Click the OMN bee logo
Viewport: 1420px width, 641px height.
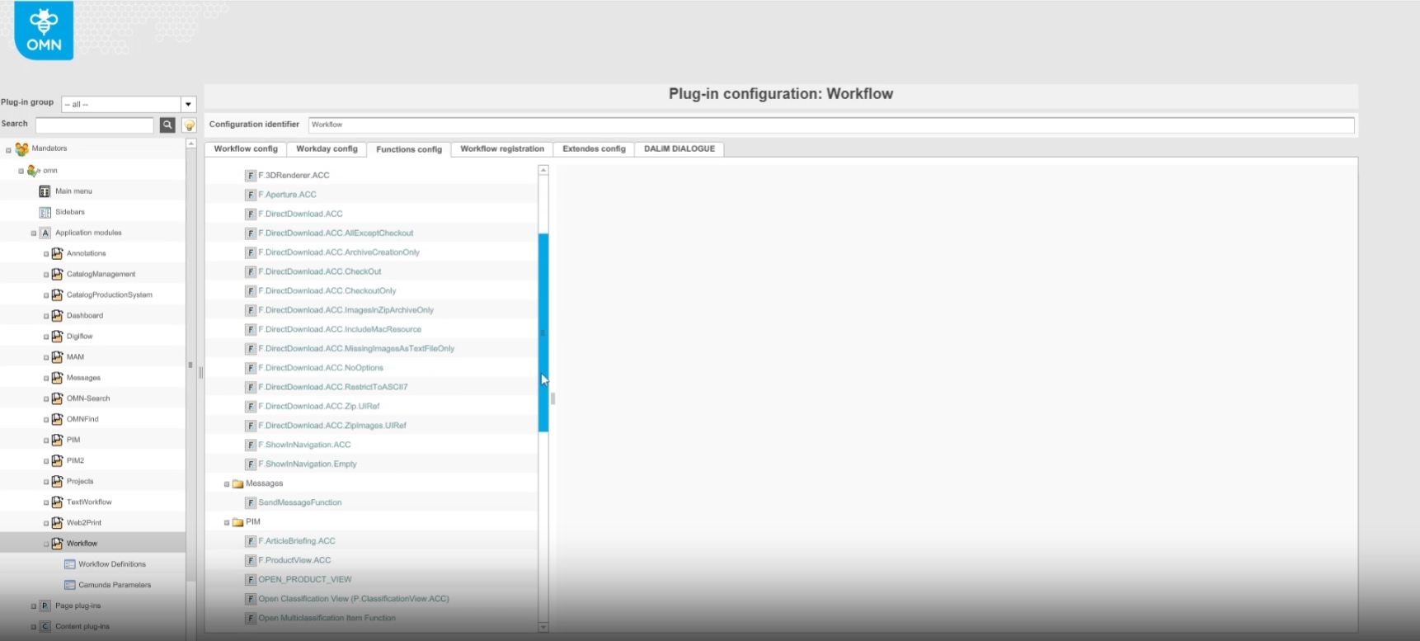44,31
